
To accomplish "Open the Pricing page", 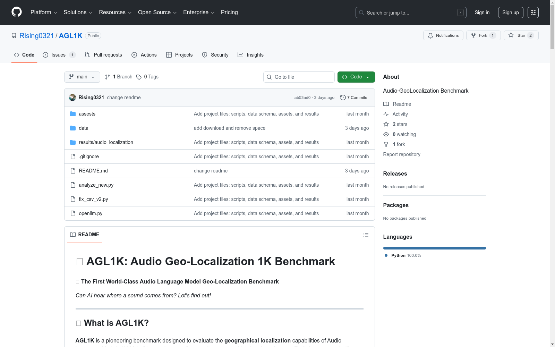I will point(229,12).
